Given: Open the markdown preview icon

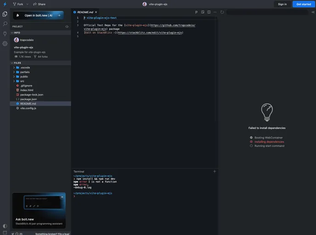Looking at the screenshot, I should coord(203,12).
